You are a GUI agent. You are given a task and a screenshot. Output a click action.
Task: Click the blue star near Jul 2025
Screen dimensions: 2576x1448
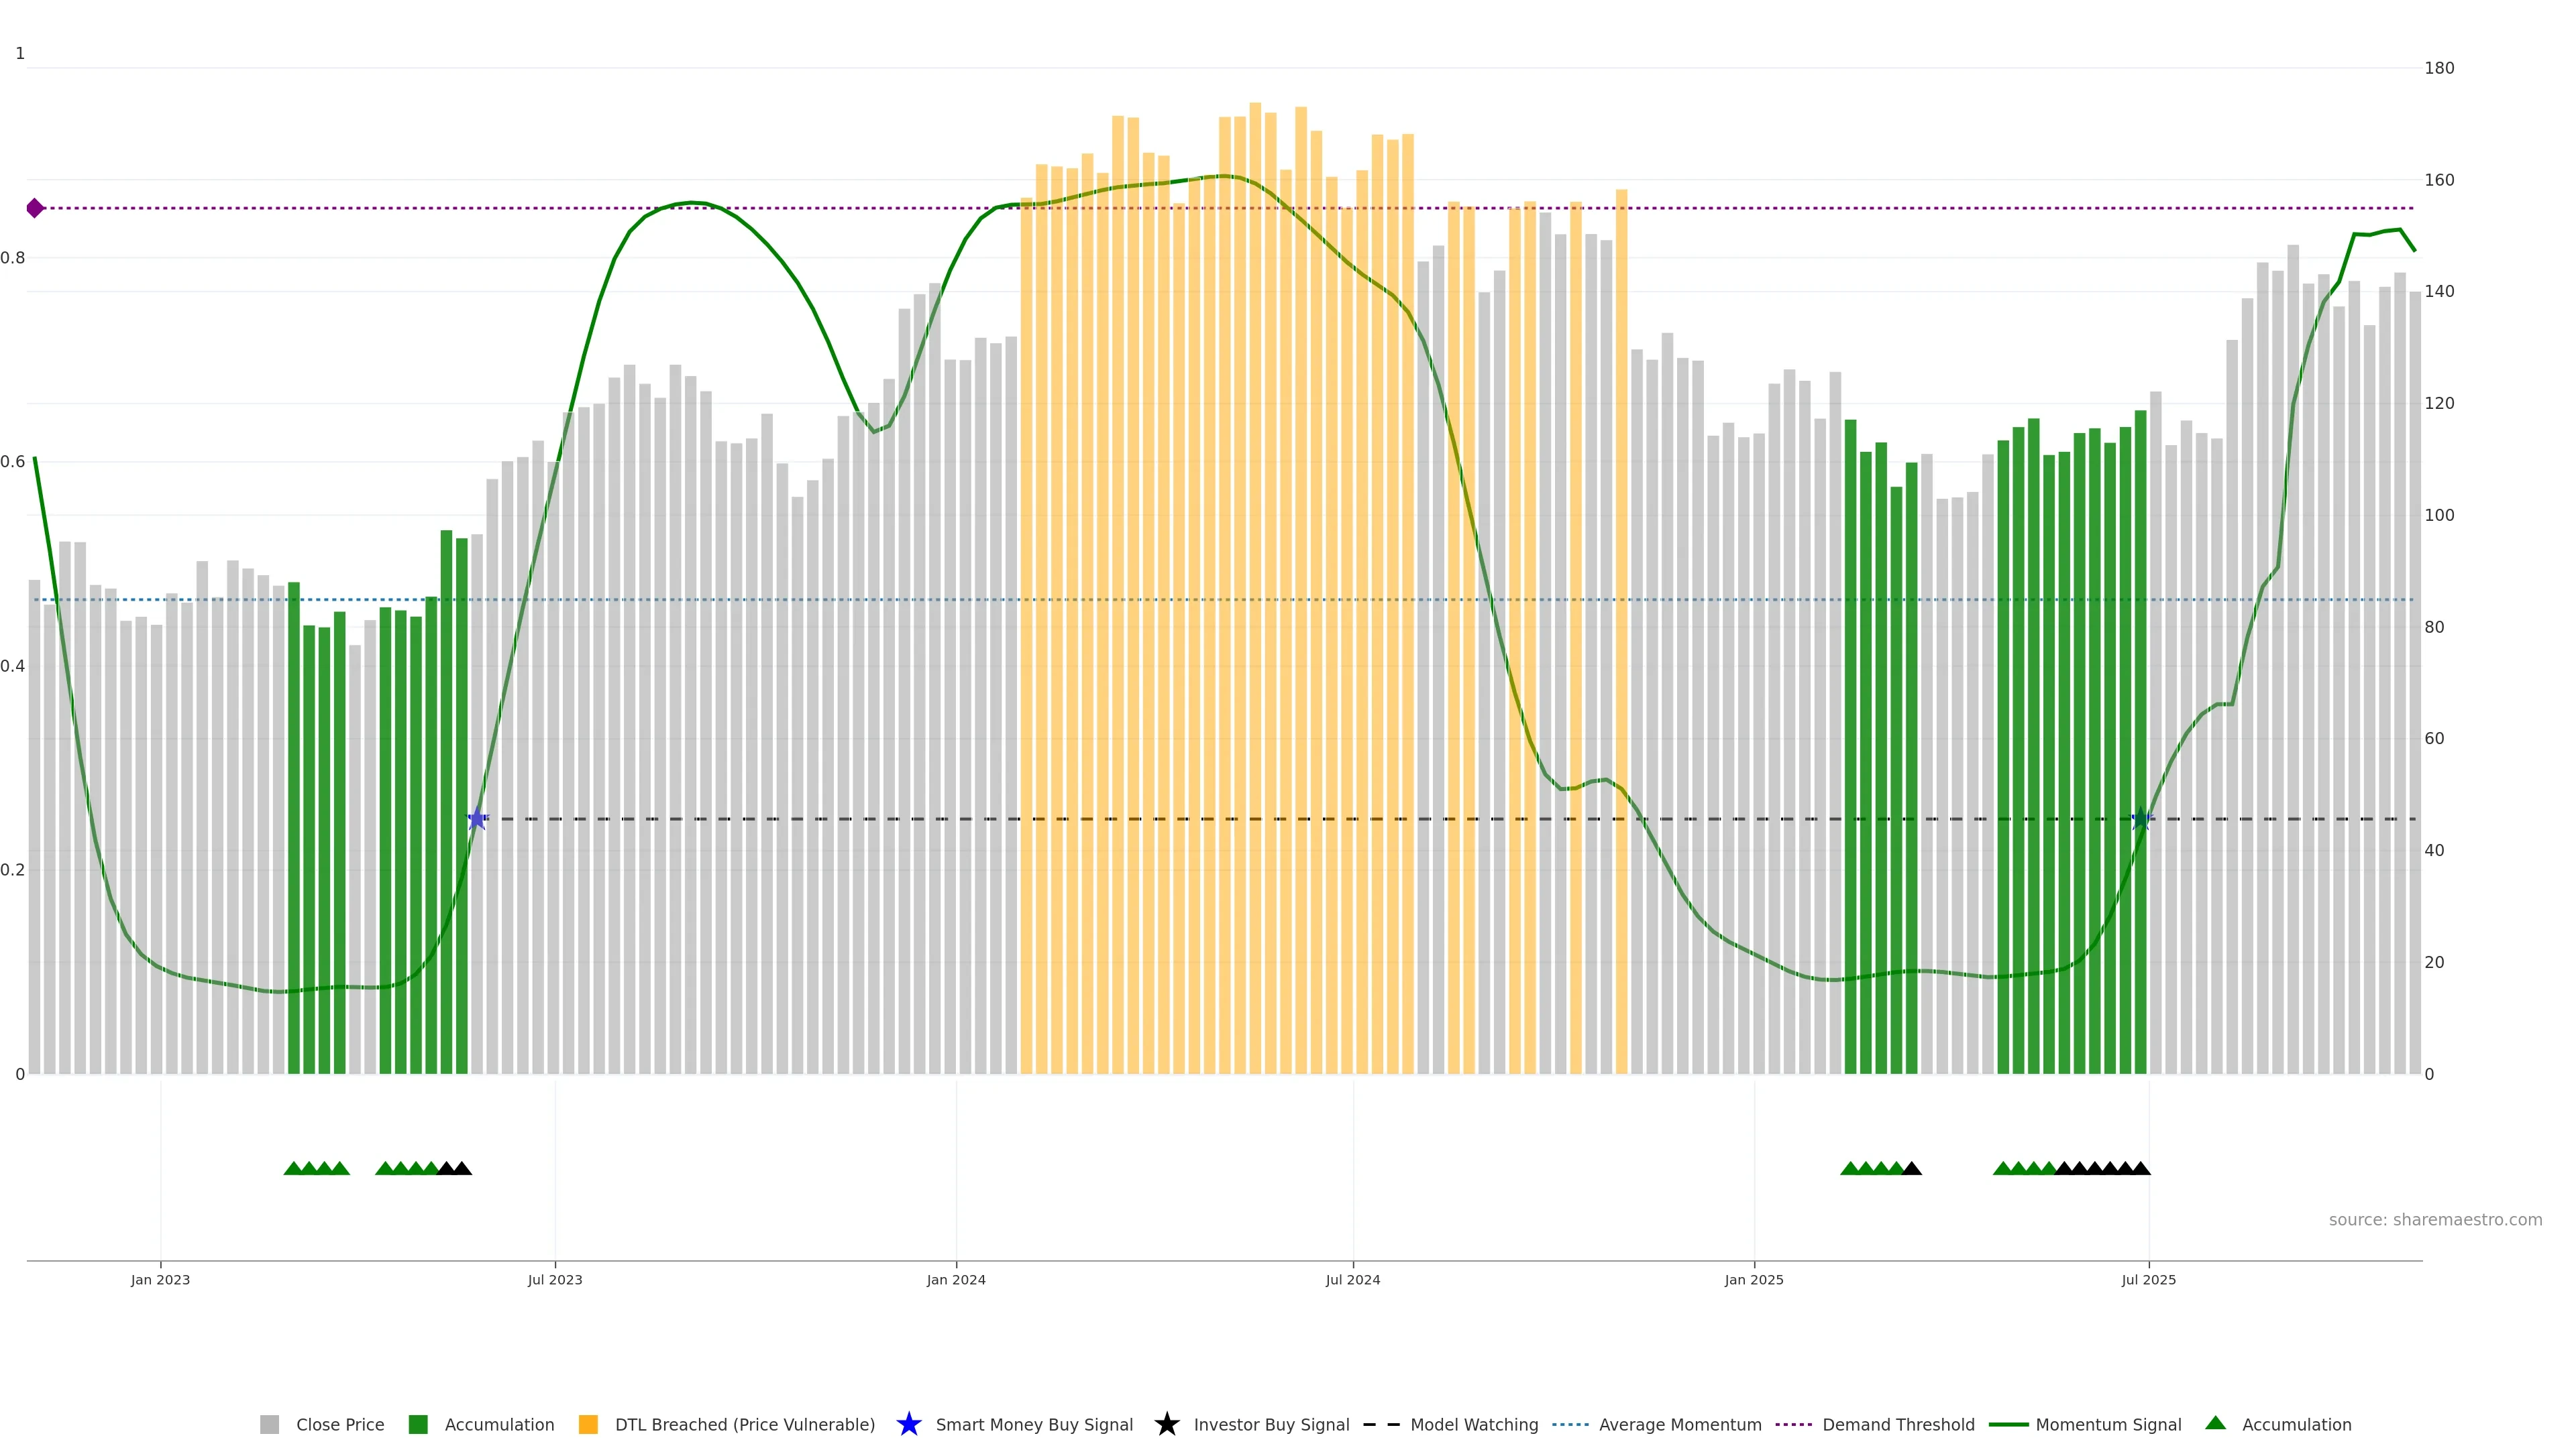point(2141,819)
